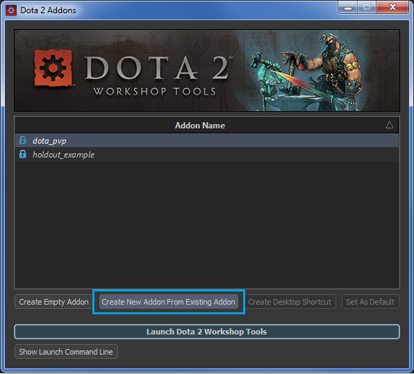This screenshot has width=414, height=374.
Task: Click Create Empty Addon button
Action: 53,302
